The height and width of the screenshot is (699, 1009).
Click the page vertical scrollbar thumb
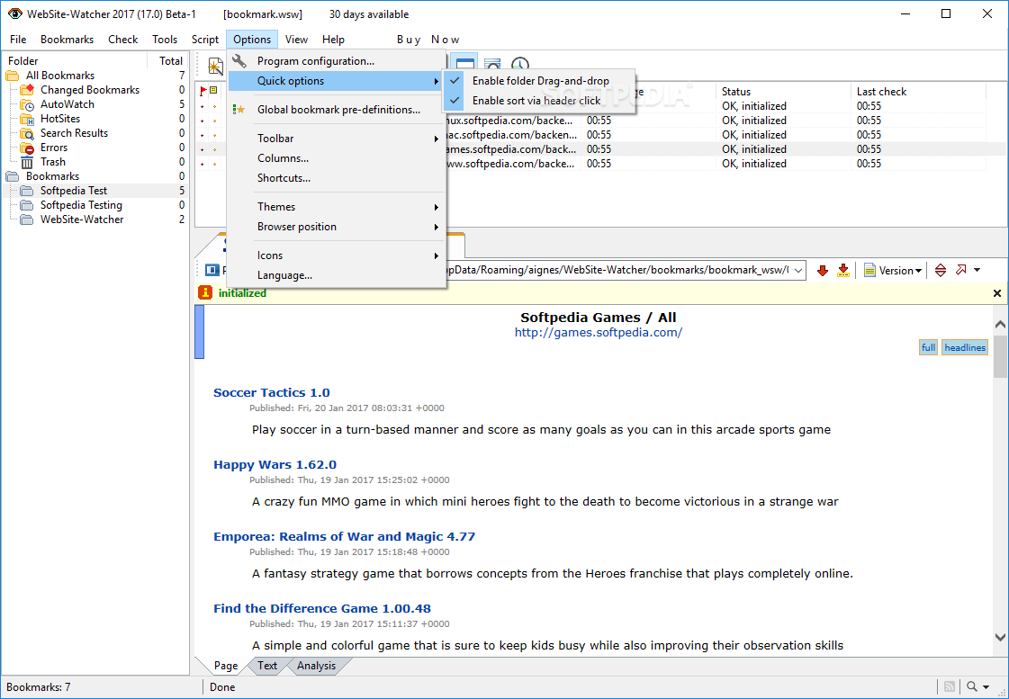(x=1000, y=357)
